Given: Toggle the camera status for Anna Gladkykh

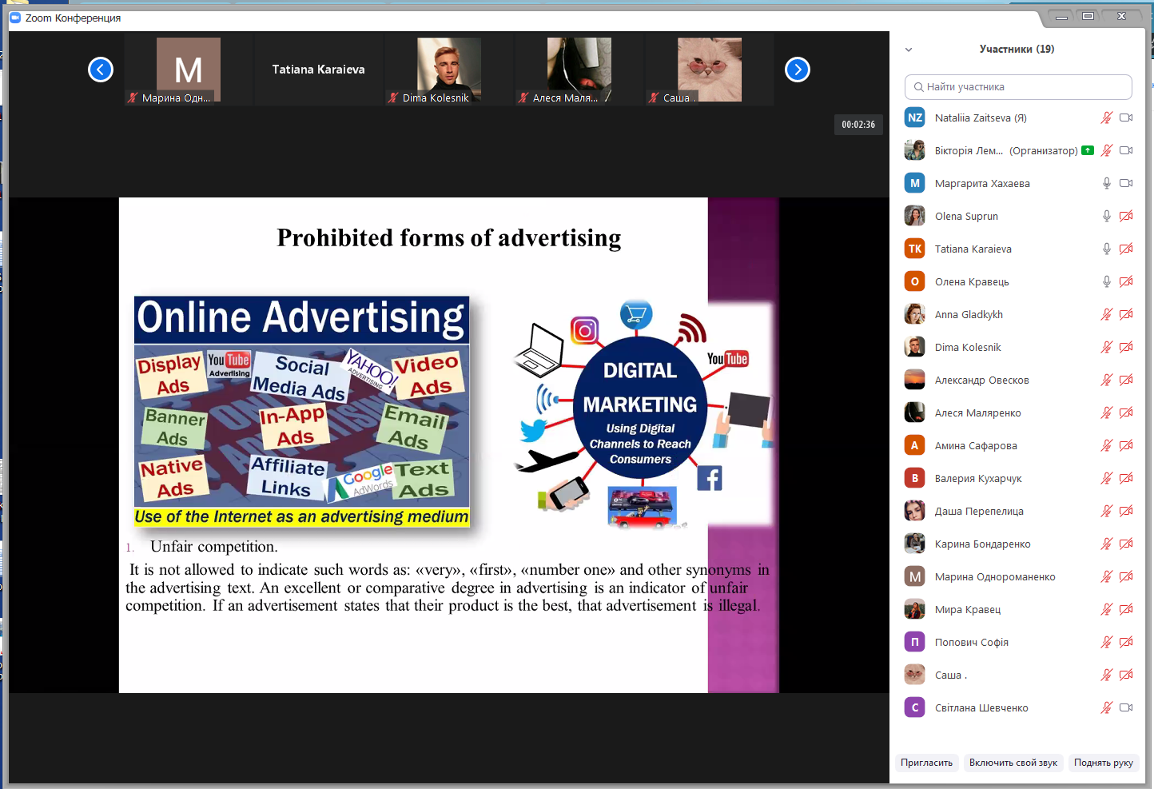Looking at the screenshot, I should pyautogui.click(x=1126, y=314).
